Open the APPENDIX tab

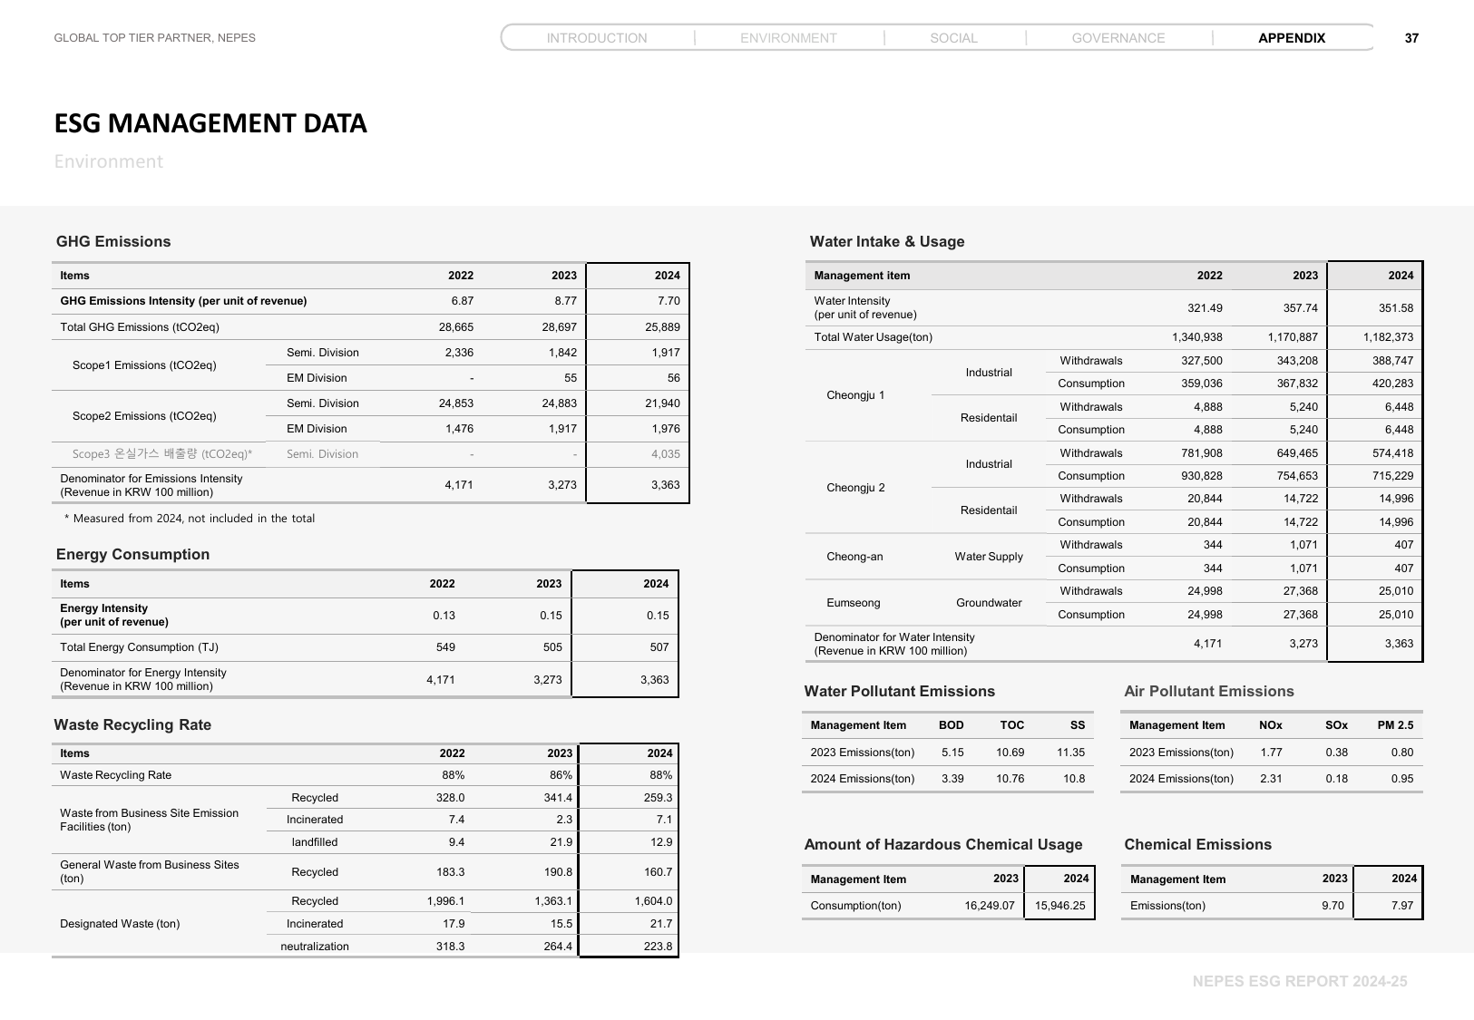coord(1292,38)
